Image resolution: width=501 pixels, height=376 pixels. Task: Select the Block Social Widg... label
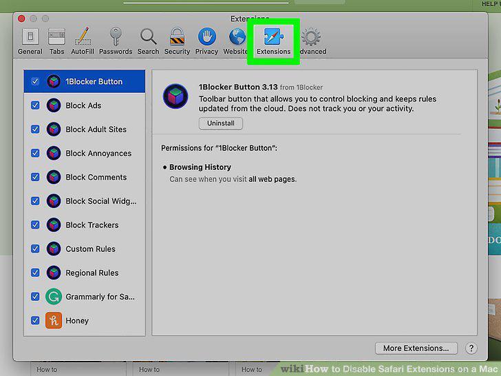pyautogui.click(x=101, y=201)
